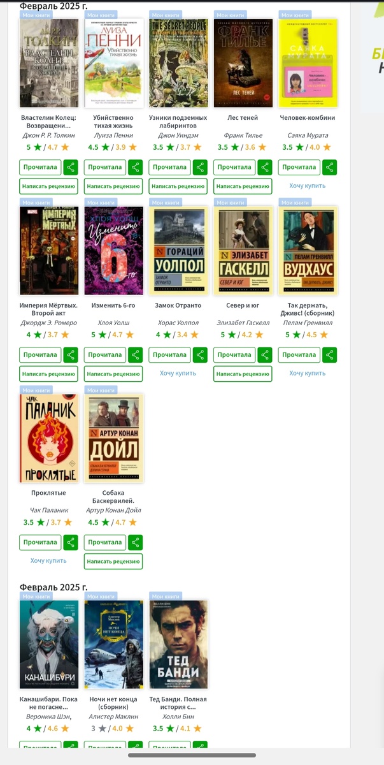
Task: Write a review for Убийственно тихая жизнь
Action: click(x=113, y=186)
